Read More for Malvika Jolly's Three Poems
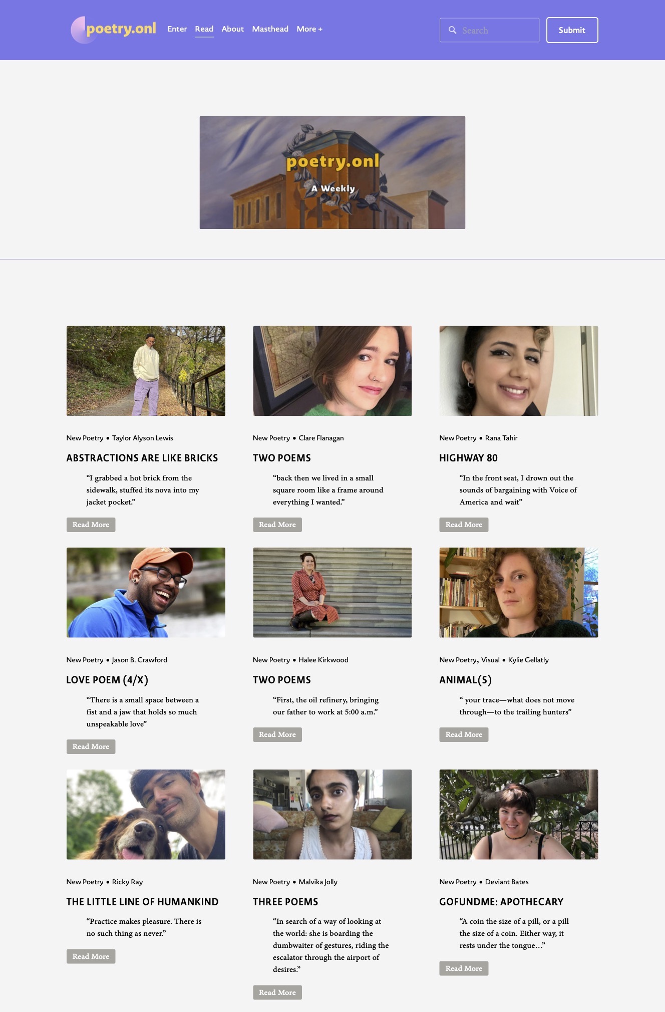Viewport: 665px width, 1012px height. [277, 992]
